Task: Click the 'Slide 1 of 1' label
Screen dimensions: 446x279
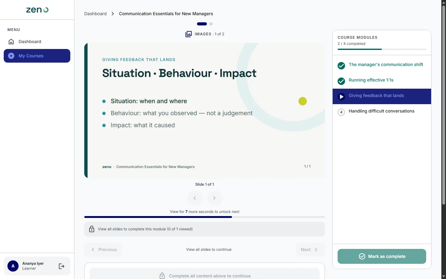Action: click(204, 184)
